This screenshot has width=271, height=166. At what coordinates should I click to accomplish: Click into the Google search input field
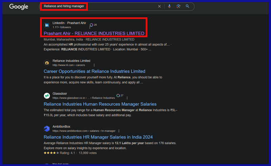click(x=119, y=6)
